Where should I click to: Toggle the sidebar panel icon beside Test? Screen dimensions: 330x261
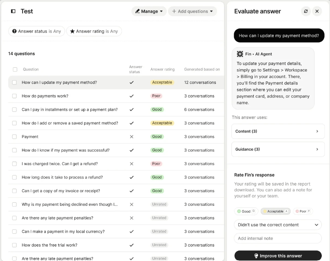click(x=13, y=11)
